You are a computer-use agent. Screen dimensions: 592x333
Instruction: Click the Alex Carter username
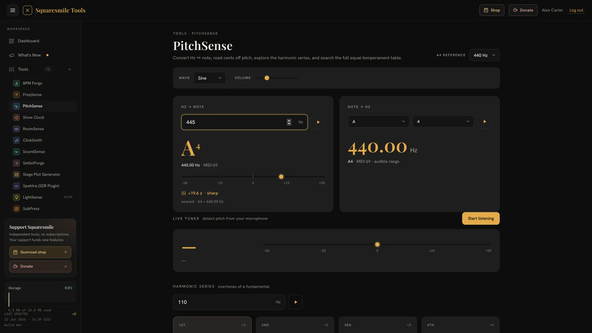tap(552, 10)
